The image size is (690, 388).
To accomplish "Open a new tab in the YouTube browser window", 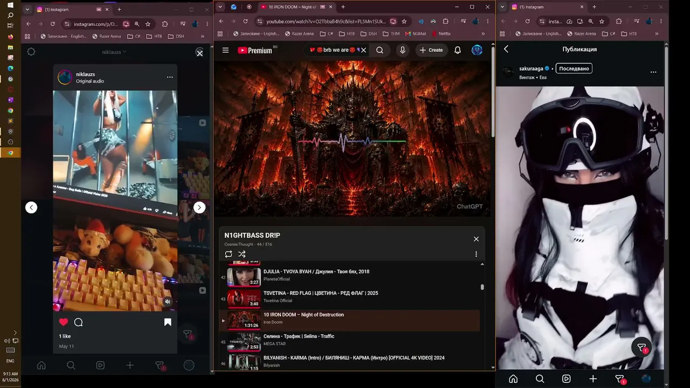I will click(343, 7).
